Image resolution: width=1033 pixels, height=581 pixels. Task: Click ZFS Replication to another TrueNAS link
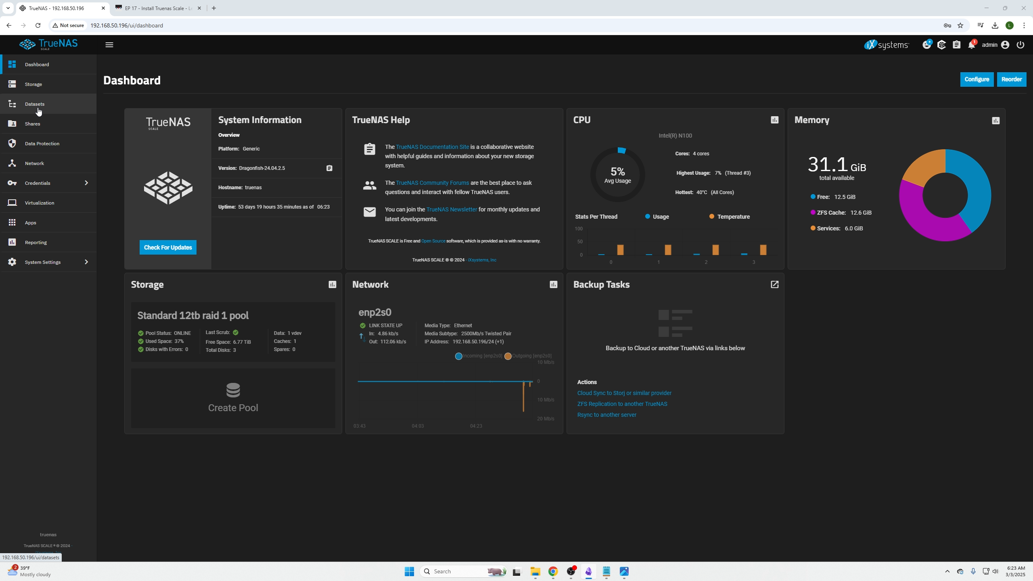click(622, 404)
